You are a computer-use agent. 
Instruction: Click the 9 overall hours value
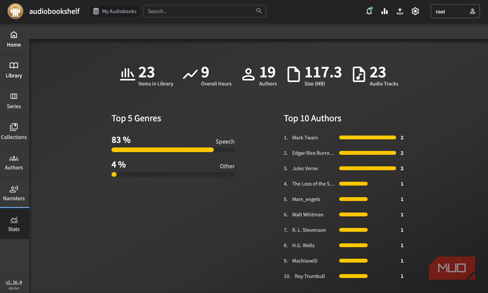(205, 72)
